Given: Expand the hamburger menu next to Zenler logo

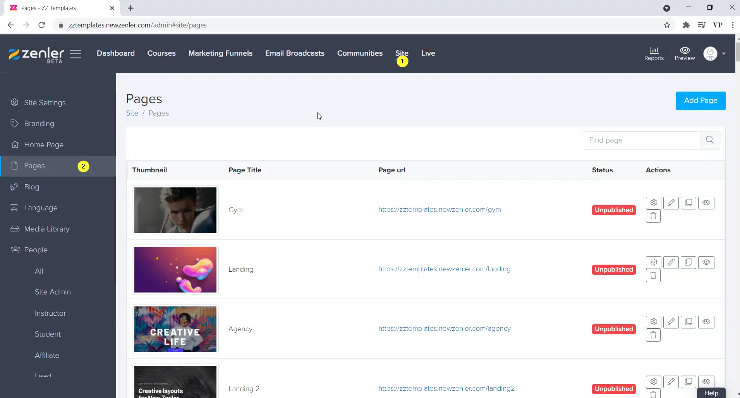Looking at the screenshot, I should pos(76,54).
